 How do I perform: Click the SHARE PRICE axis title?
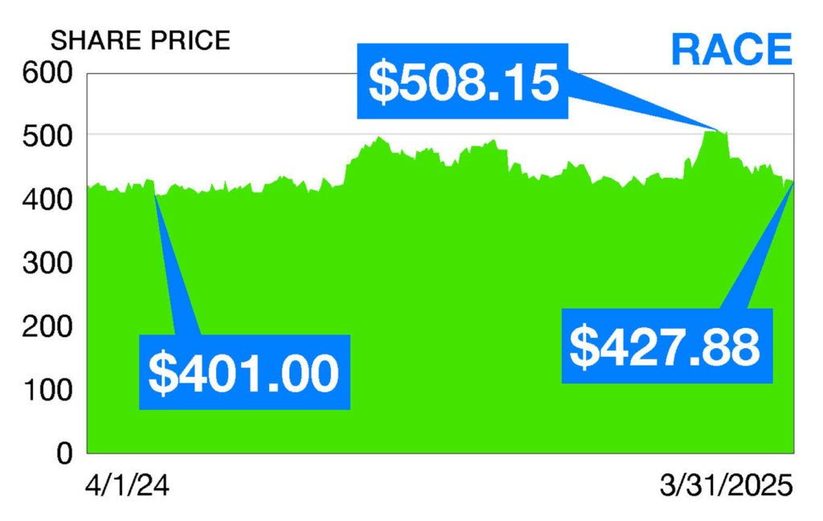click(x=141, y=40)
